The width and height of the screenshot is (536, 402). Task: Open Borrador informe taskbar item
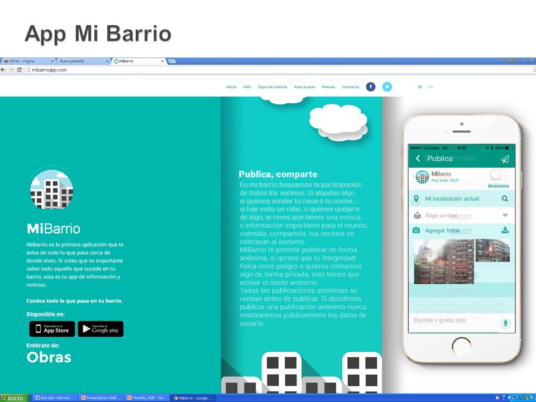(55, 398)
